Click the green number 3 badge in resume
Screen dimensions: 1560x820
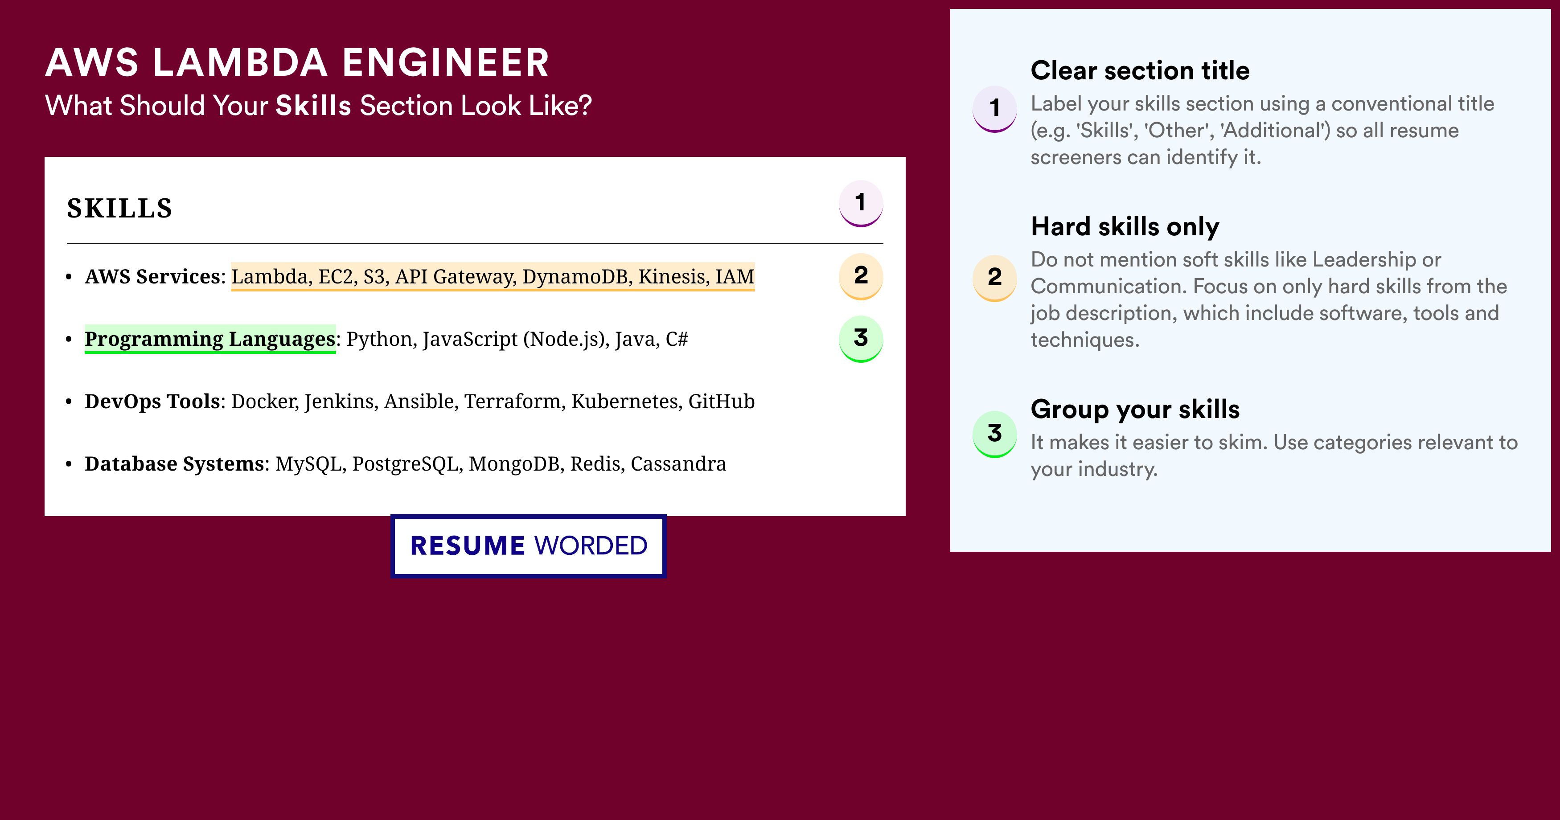861,339
